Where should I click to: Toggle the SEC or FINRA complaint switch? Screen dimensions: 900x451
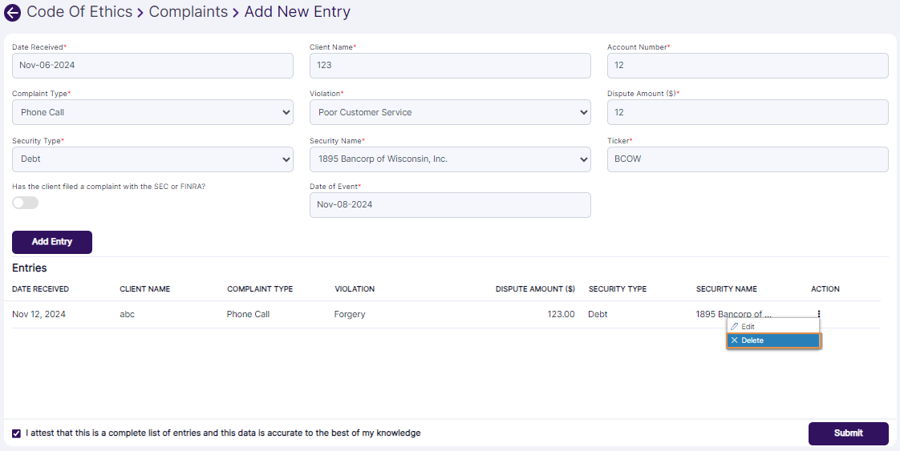25,203
